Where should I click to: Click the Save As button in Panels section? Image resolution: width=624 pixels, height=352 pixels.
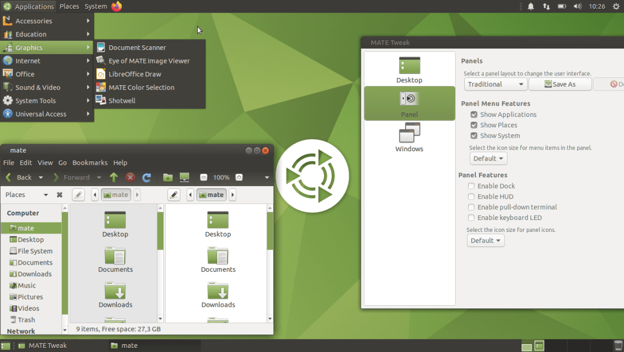560,84
